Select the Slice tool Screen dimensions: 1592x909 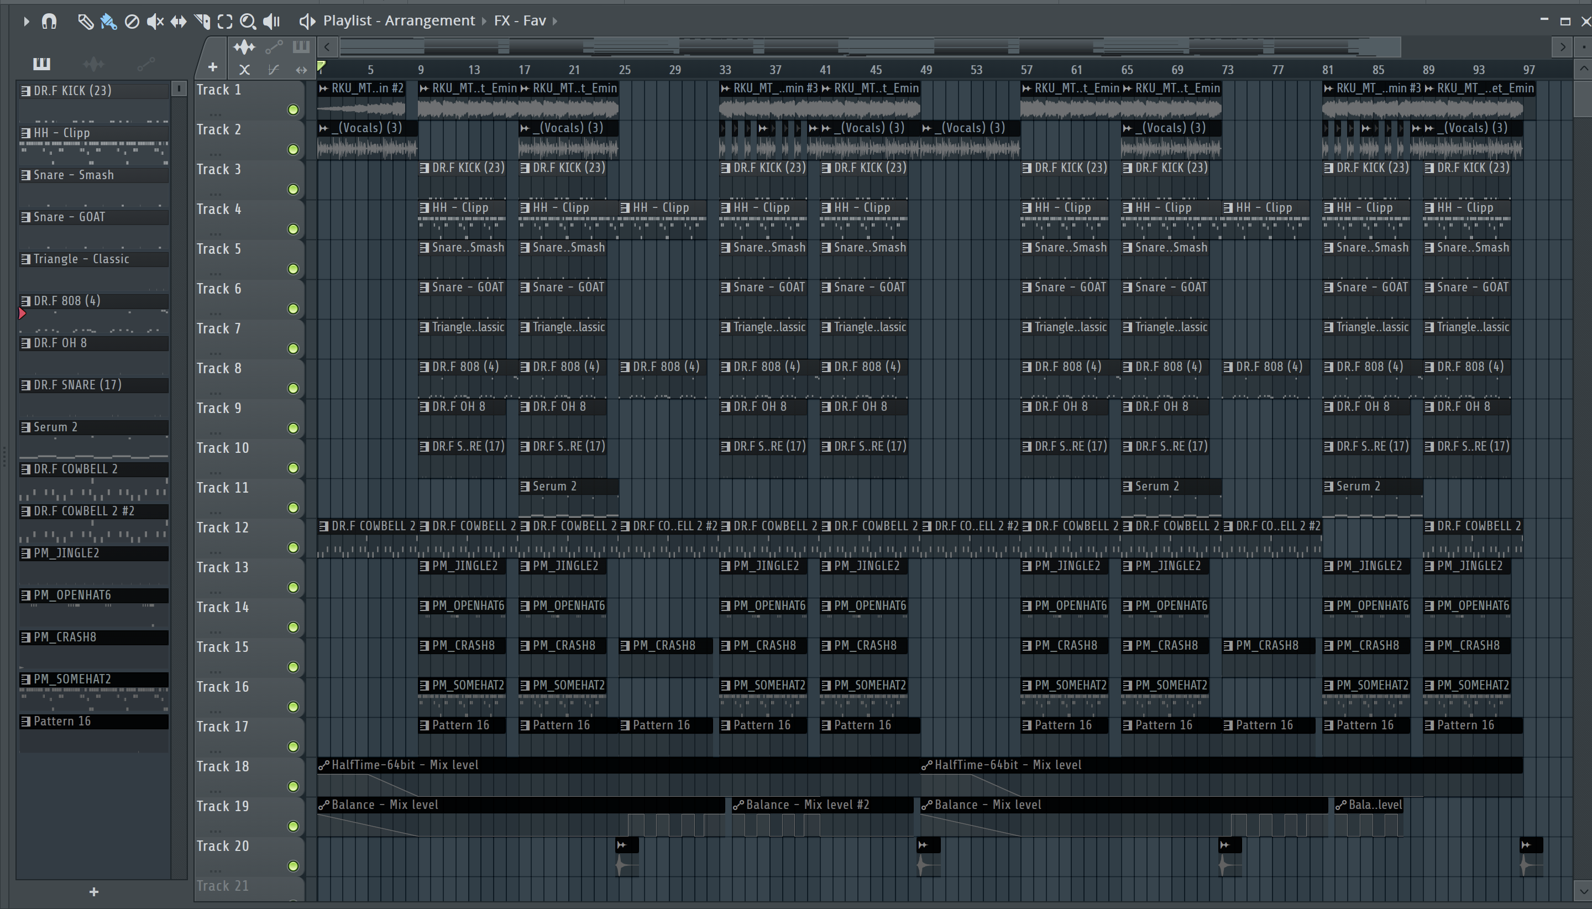click(202, 22)
